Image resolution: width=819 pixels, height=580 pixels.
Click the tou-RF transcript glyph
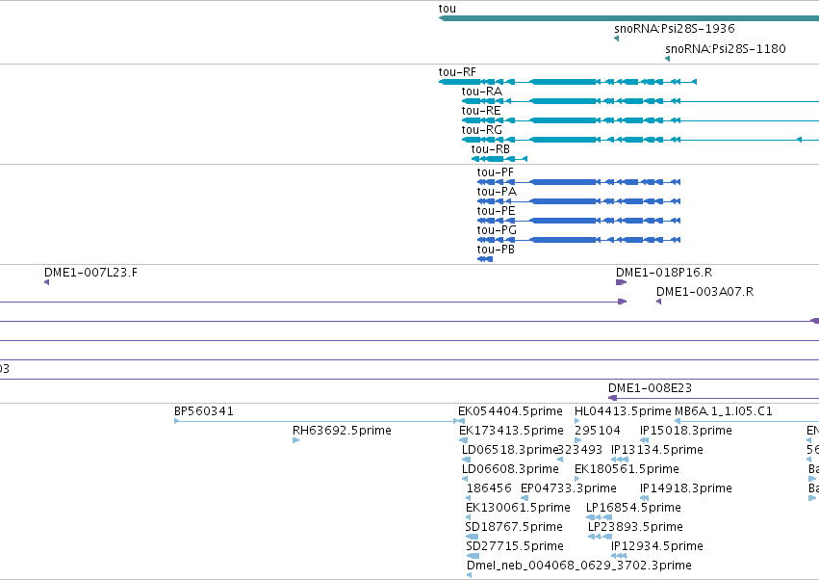click(568, 82)
